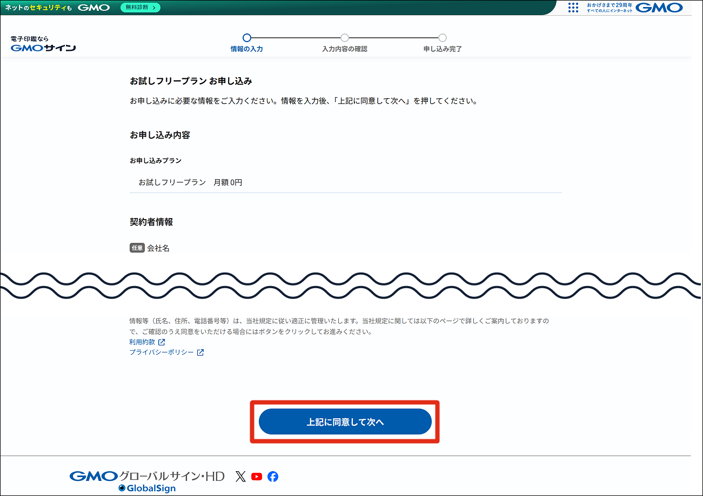The height and width of the screenshot is (496, 703).
Task: Click the 申し込み完了 progress circle
Action: 443,38
